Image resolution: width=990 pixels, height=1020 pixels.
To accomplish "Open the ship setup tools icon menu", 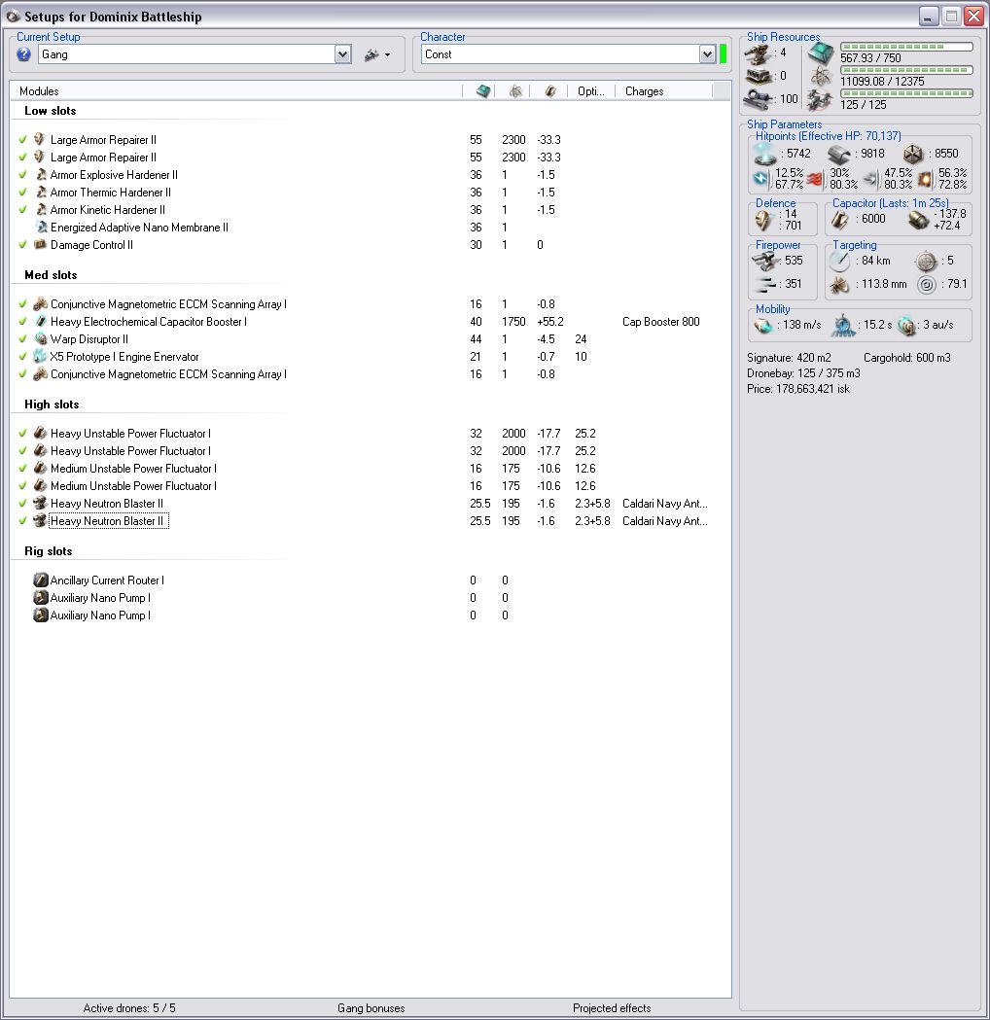I will click(x=377, y=54).
